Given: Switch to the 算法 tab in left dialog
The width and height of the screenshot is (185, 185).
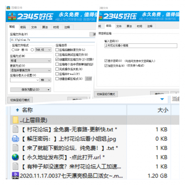Looking at the screenshot, I should click(x=45, y=27).
